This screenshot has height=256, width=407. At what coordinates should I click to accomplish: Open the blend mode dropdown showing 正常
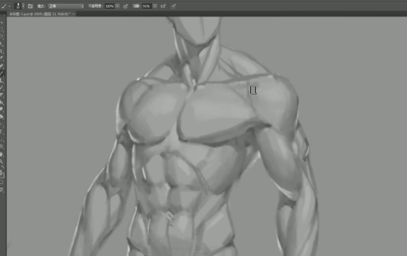pos(66,6)
